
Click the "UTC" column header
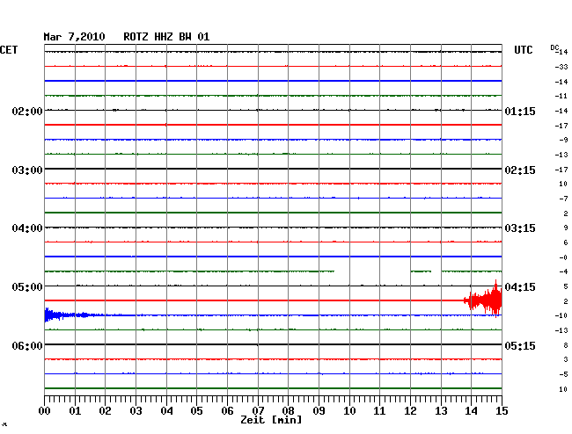523,50
